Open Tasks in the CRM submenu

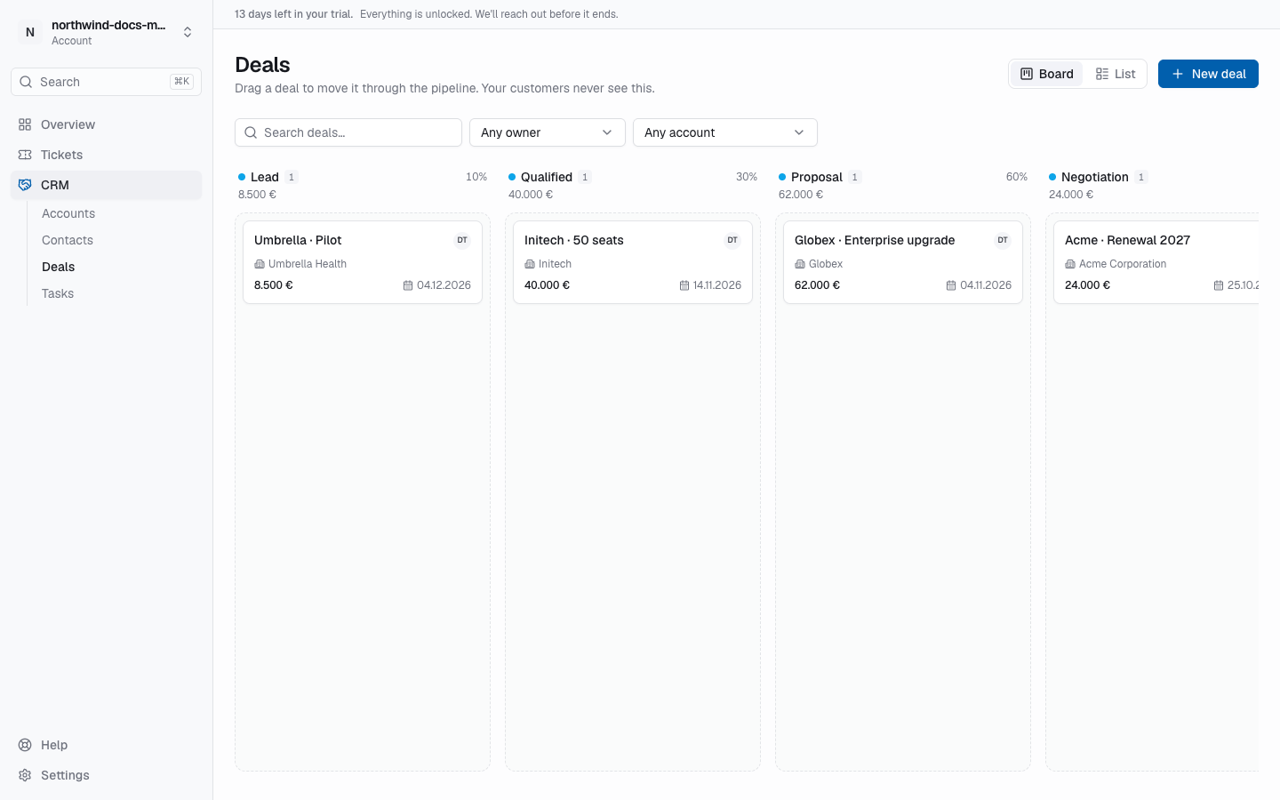coord(58,293)
